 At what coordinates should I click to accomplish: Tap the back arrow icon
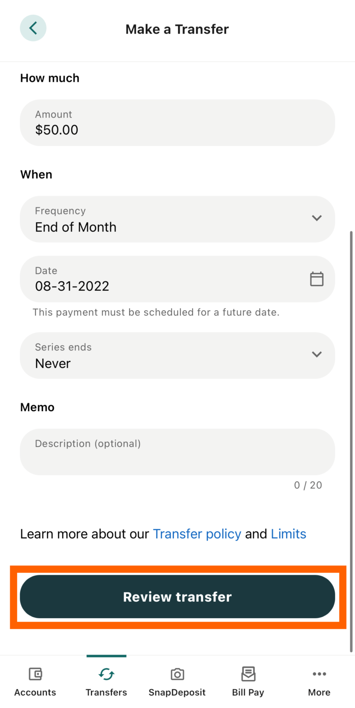[x=33, y=28]
